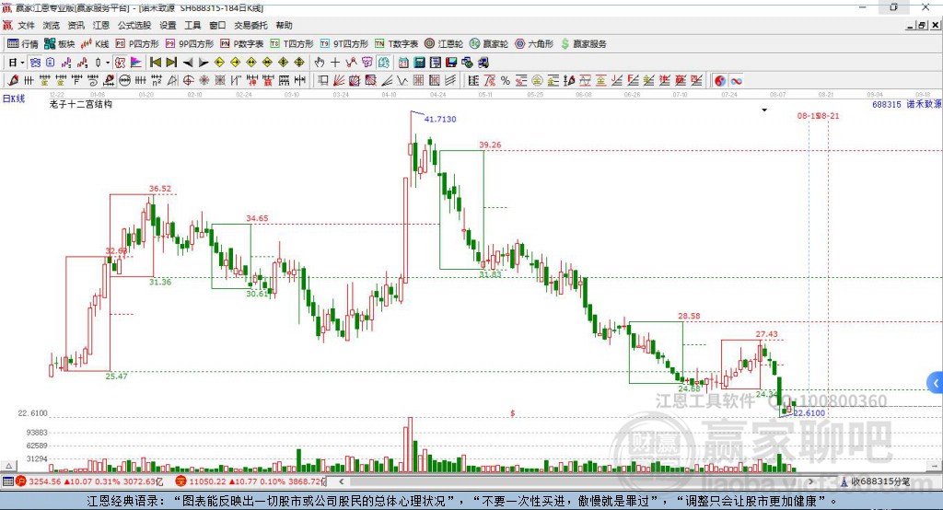The image size is (943, 510).
Task: Select the hand pan tool
Action: tap(320, 63)
